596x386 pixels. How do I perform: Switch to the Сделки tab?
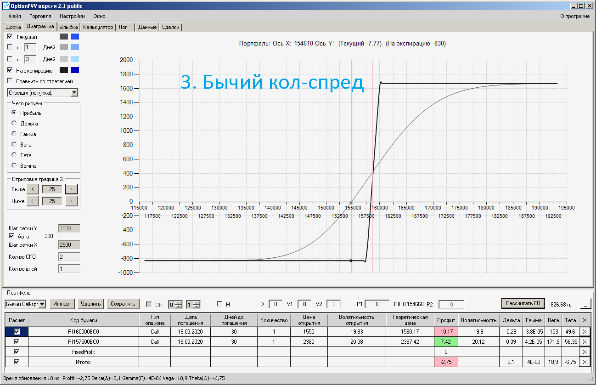(x=171, y=27)
